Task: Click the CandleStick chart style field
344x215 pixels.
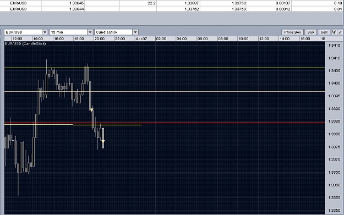Action: (x=113, y=32)
